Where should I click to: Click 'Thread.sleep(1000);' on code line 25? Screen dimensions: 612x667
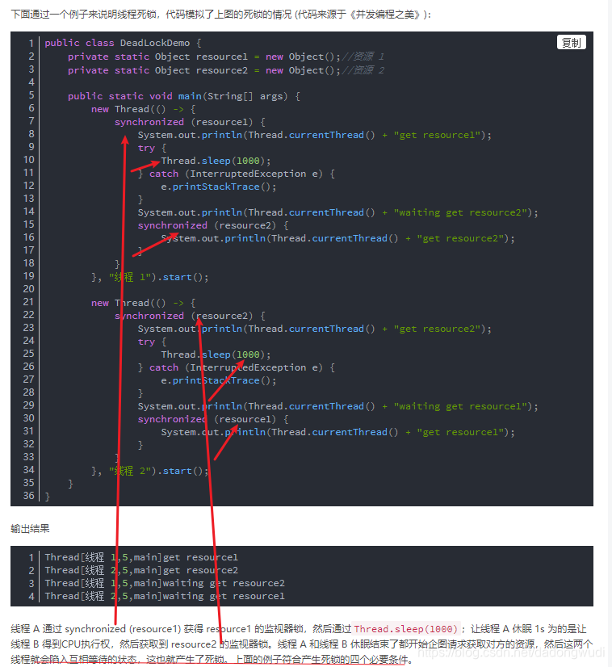[216, 354]
